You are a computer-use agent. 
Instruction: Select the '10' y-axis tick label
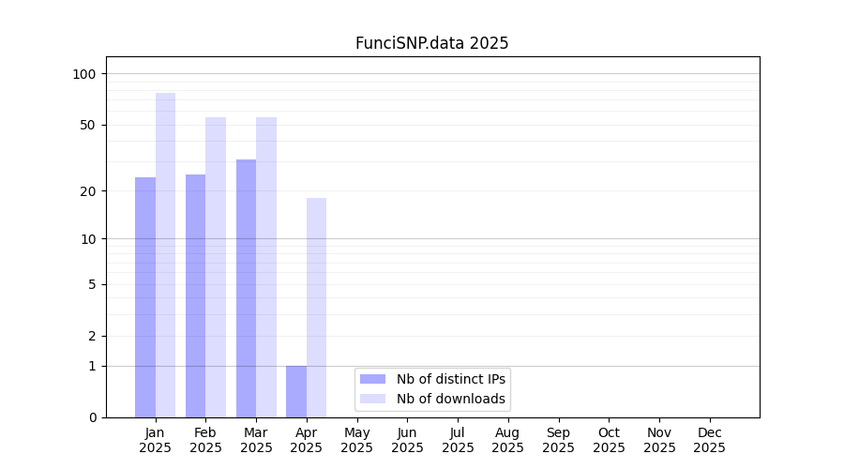point(88,238)
